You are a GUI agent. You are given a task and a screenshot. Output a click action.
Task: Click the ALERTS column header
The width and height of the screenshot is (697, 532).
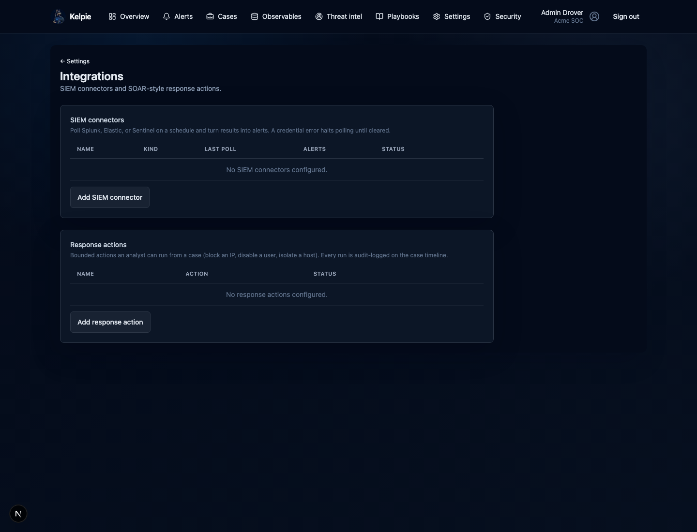click(x=315, y=149)
